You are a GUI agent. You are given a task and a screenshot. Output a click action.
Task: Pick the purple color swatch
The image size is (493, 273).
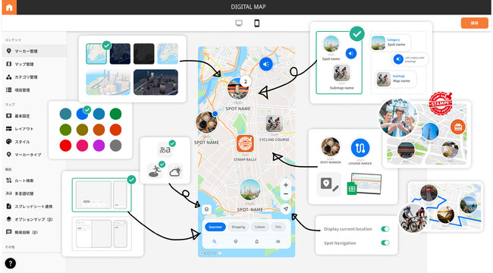(99, 146)
